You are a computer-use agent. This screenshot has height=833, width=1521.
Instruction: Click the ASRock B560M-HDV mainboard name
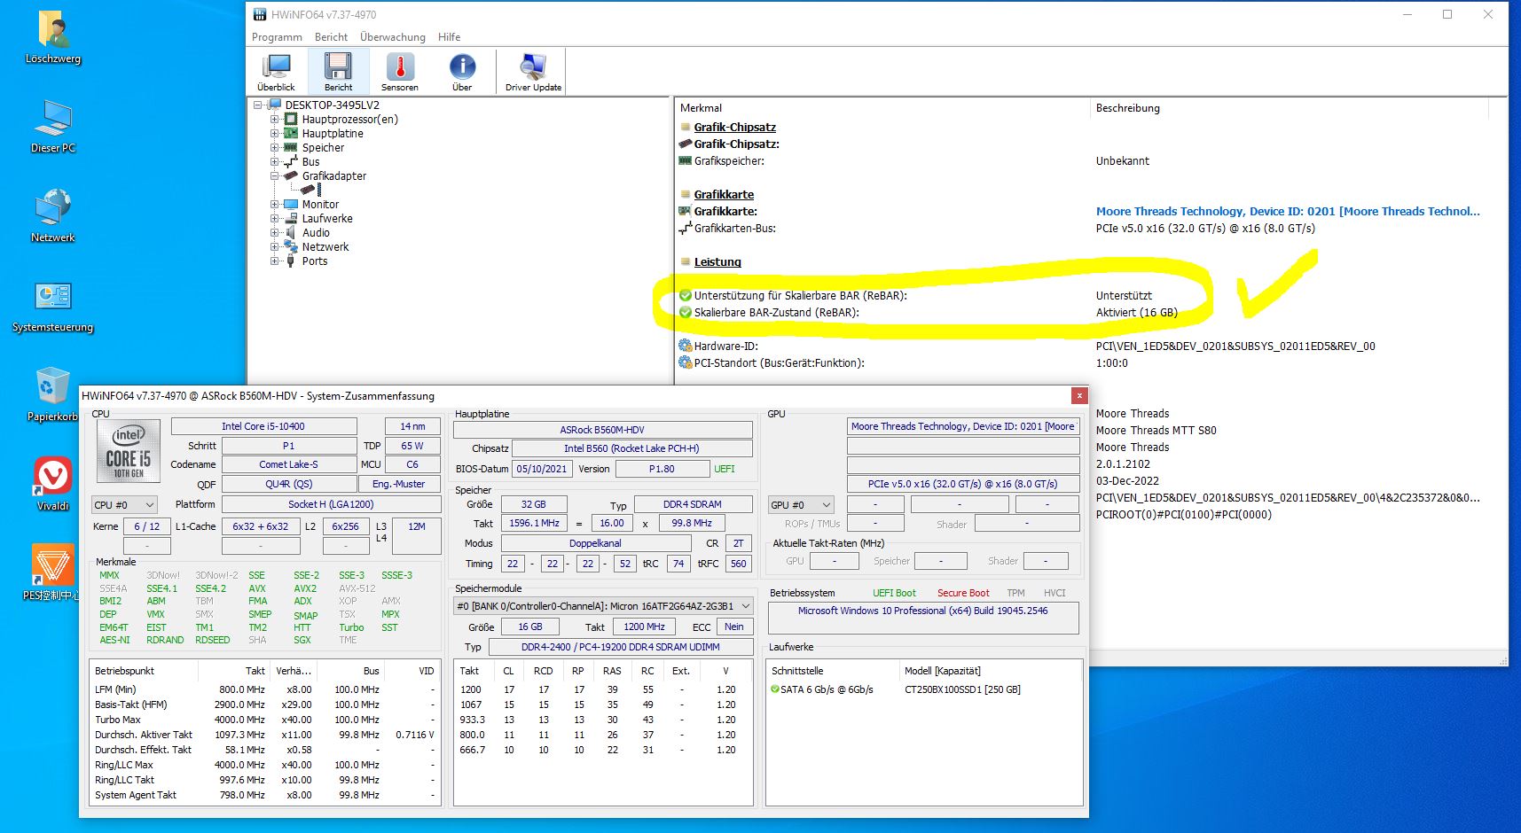pos(602,430)
